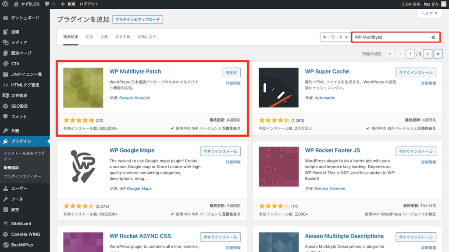Image resolution: width=449 pixels, height=252 pixels.
Task: Select the プラグイン sidebar menu
Action: [x=25, y=141]
